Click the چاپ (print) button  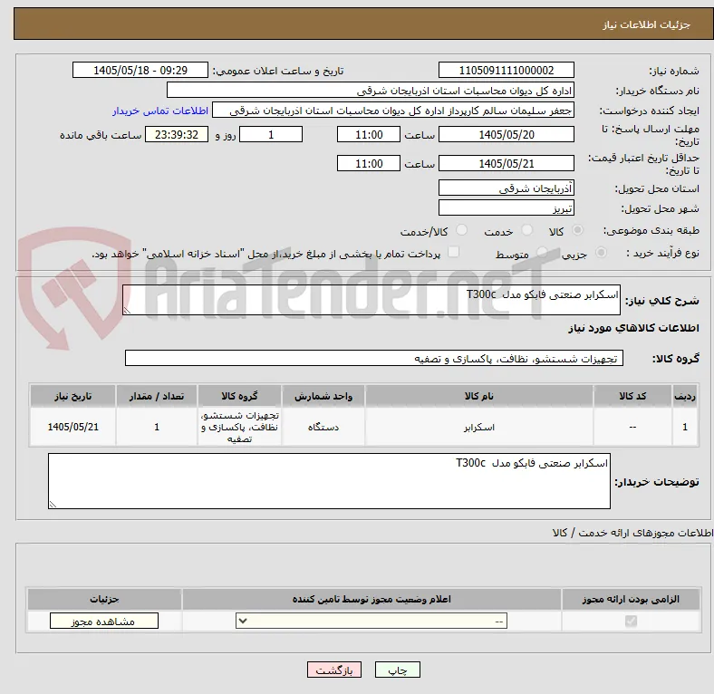(397, 670)
